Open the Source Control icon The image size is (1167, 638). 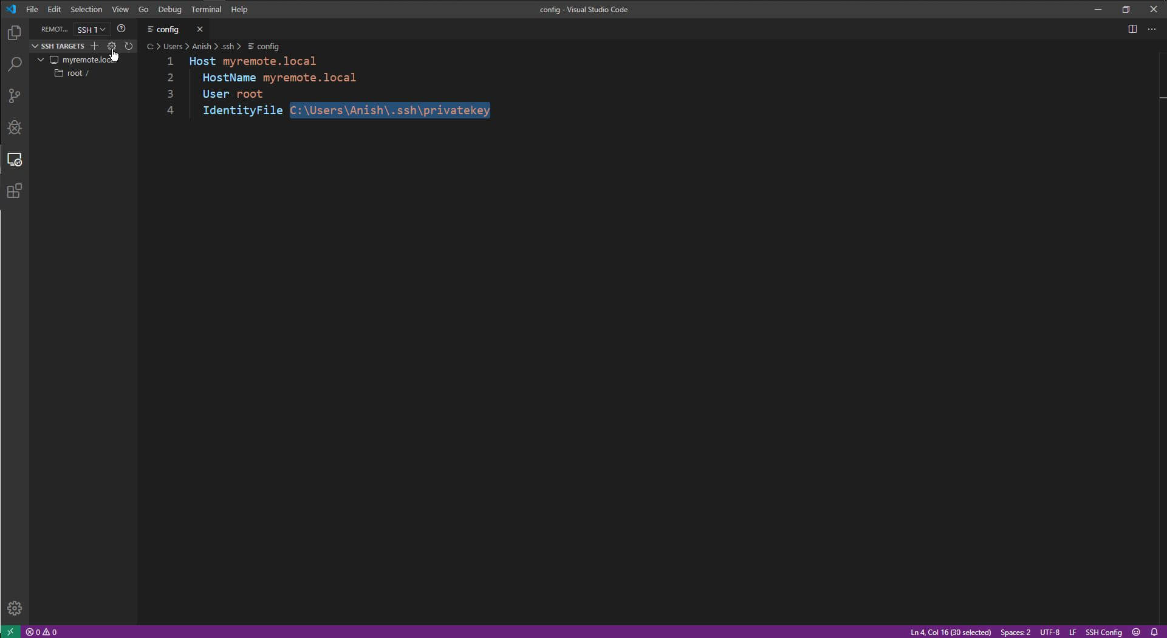coord(14,96)
